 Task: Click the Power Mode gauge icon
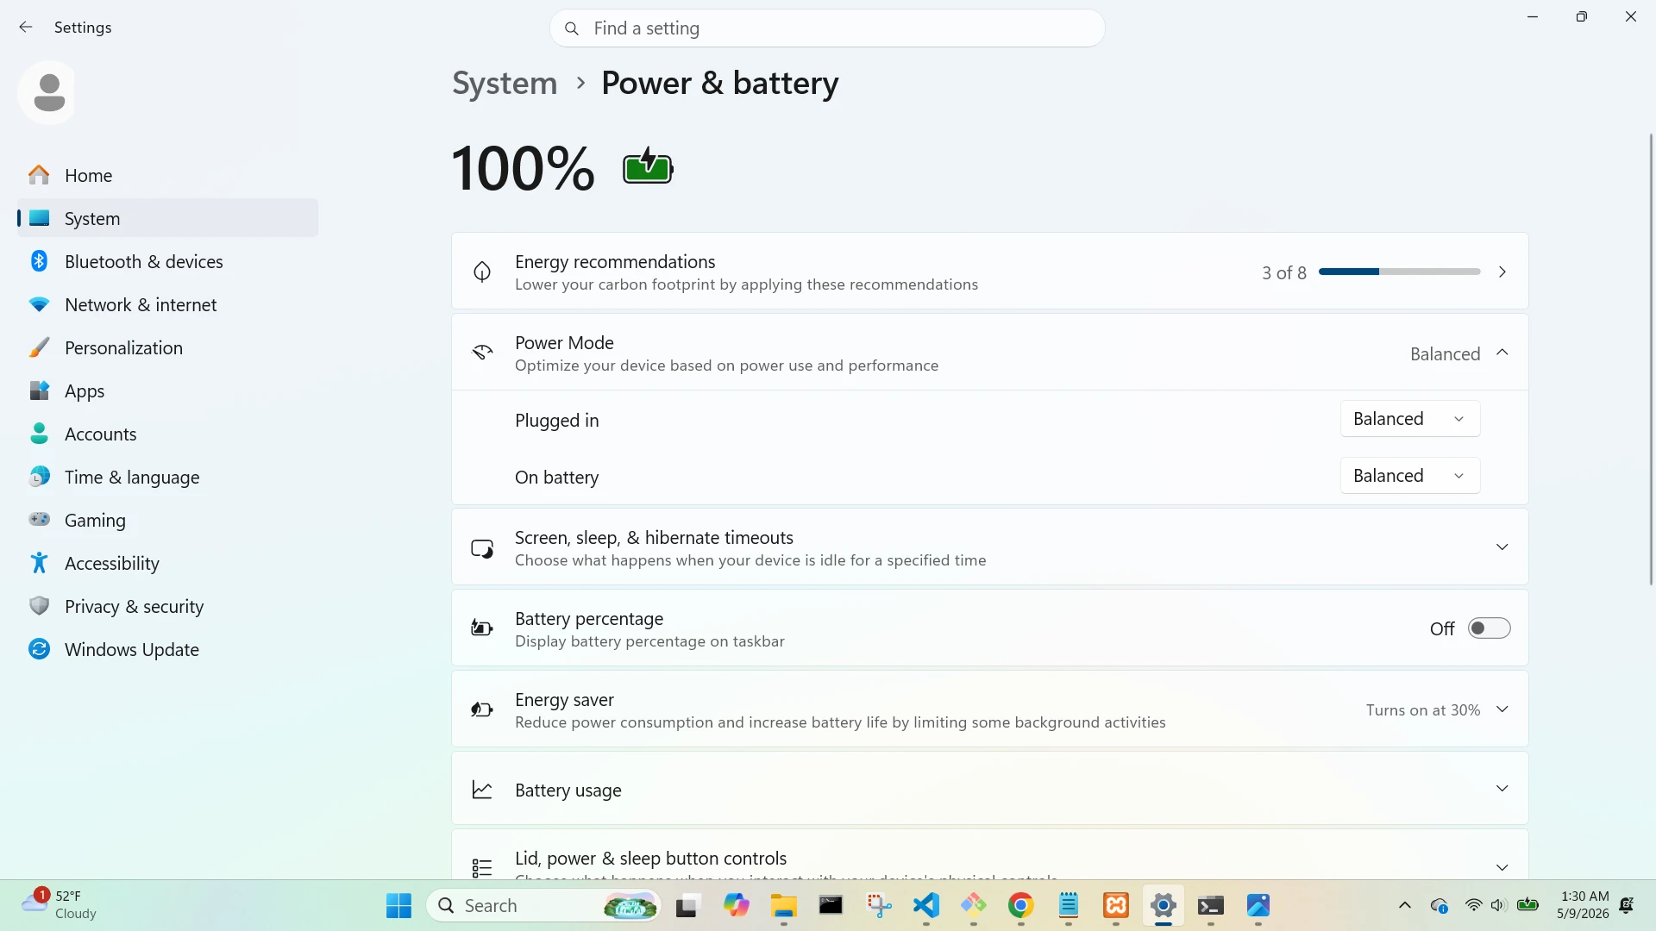[x=482, y=353]
